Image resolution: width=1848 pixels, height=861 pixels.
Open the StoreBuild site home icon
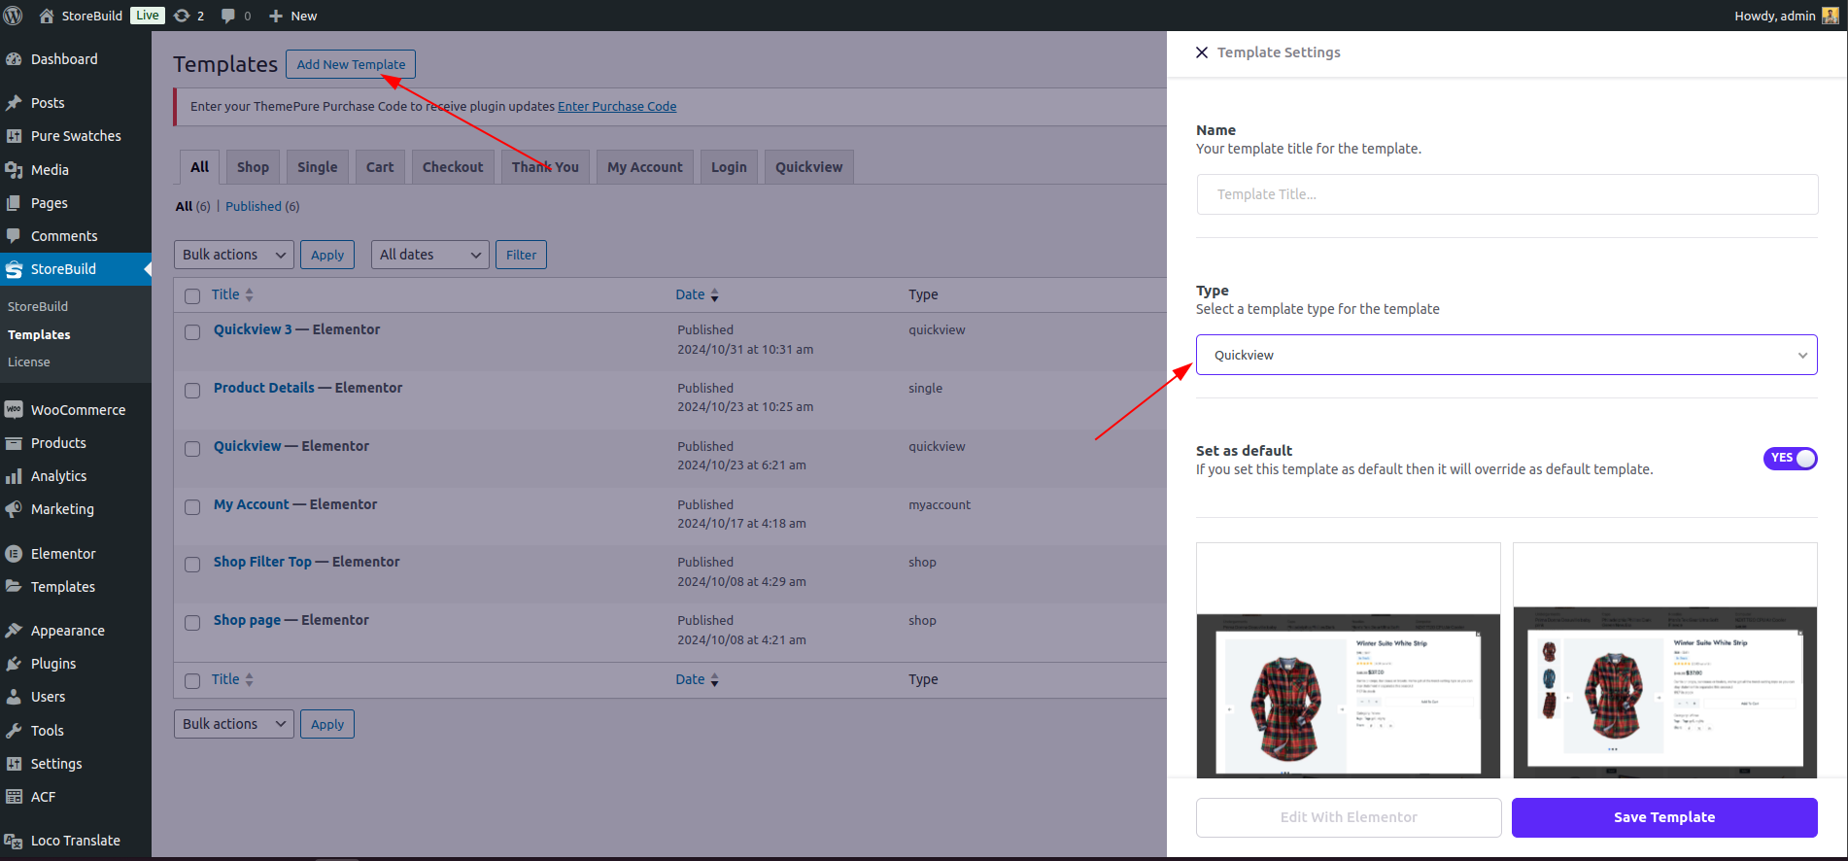pyautogui.click(x=47, y=16)
